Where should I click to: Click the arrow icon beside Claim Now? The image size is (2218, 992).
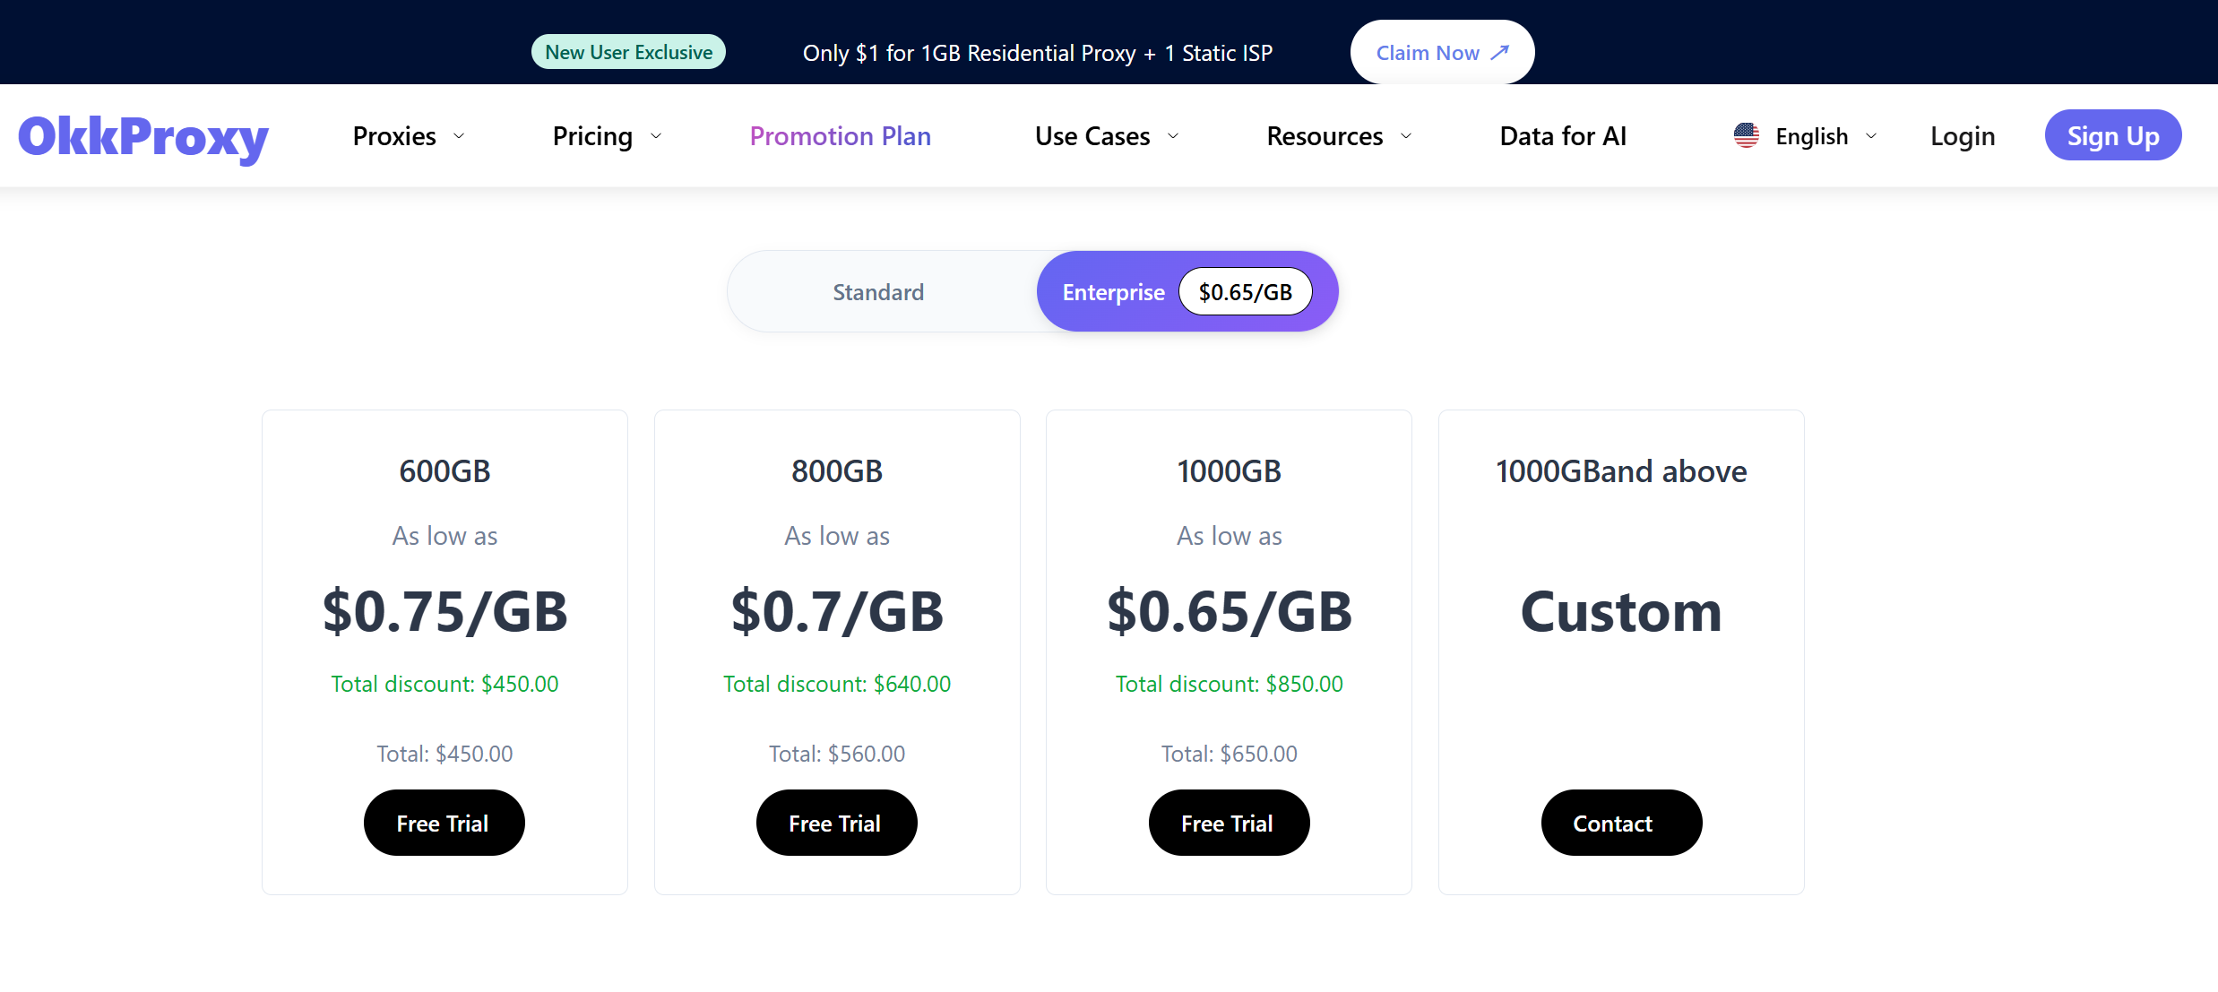(1499, 53)
